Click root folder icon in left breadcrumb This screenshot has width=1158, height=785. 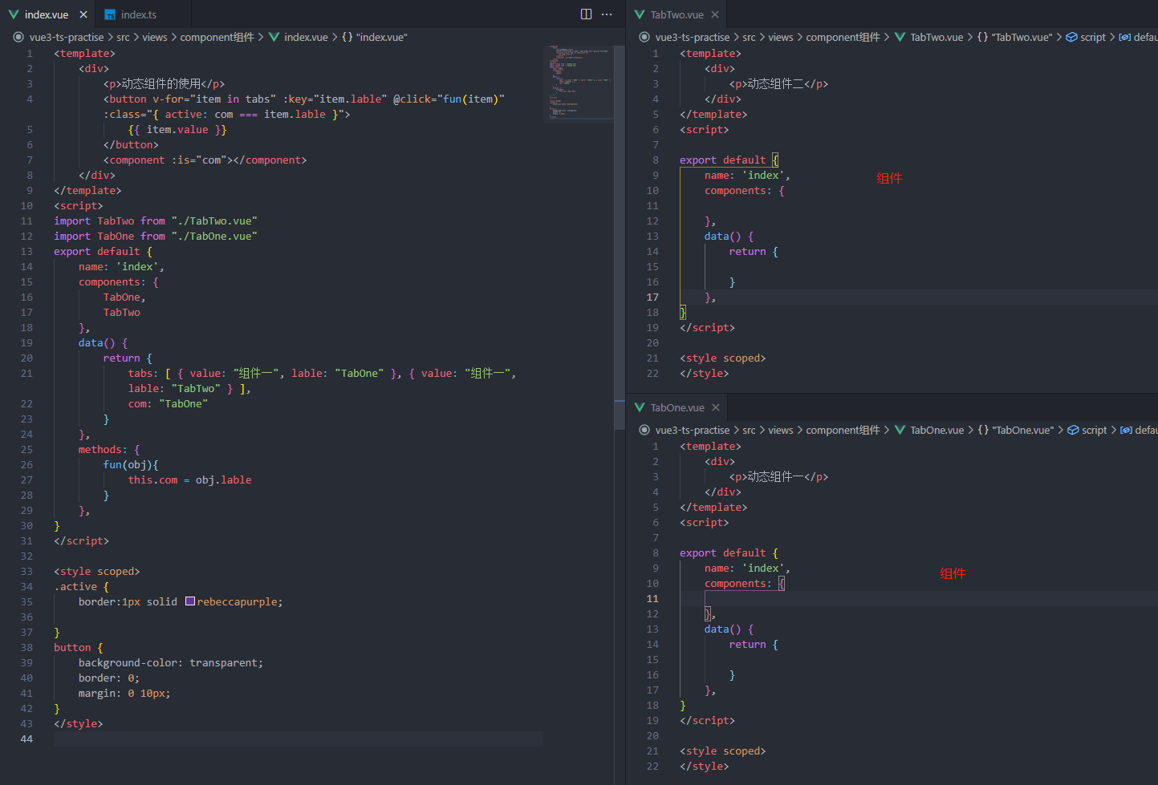coord(18,37)
